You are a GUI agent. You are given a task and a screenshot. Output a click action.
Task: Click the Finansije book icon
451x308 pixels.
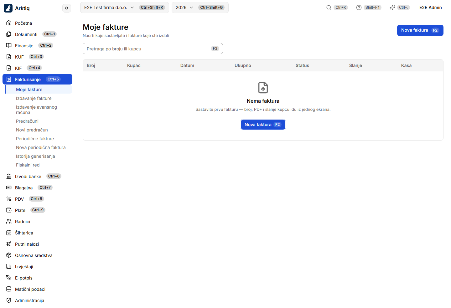point(9,45)
